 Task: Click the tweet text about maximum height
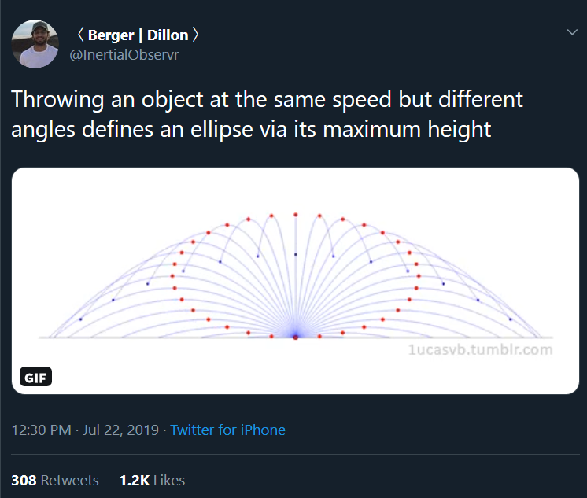[x=268, y=114]
